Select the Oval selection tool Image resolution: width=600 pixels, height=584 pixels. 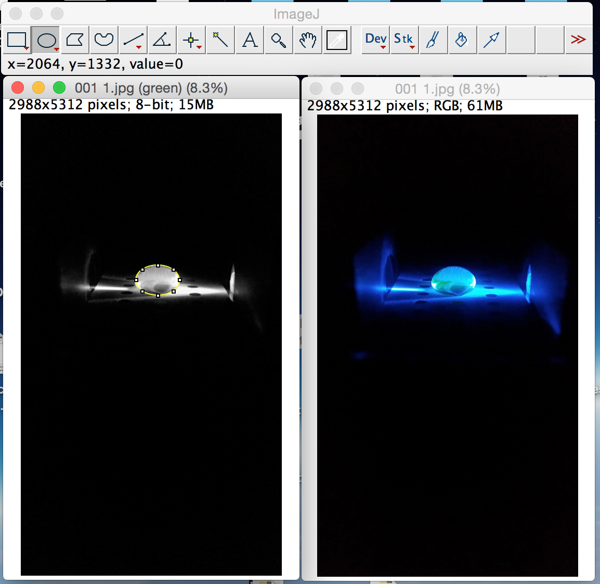(x=46, y=40)
